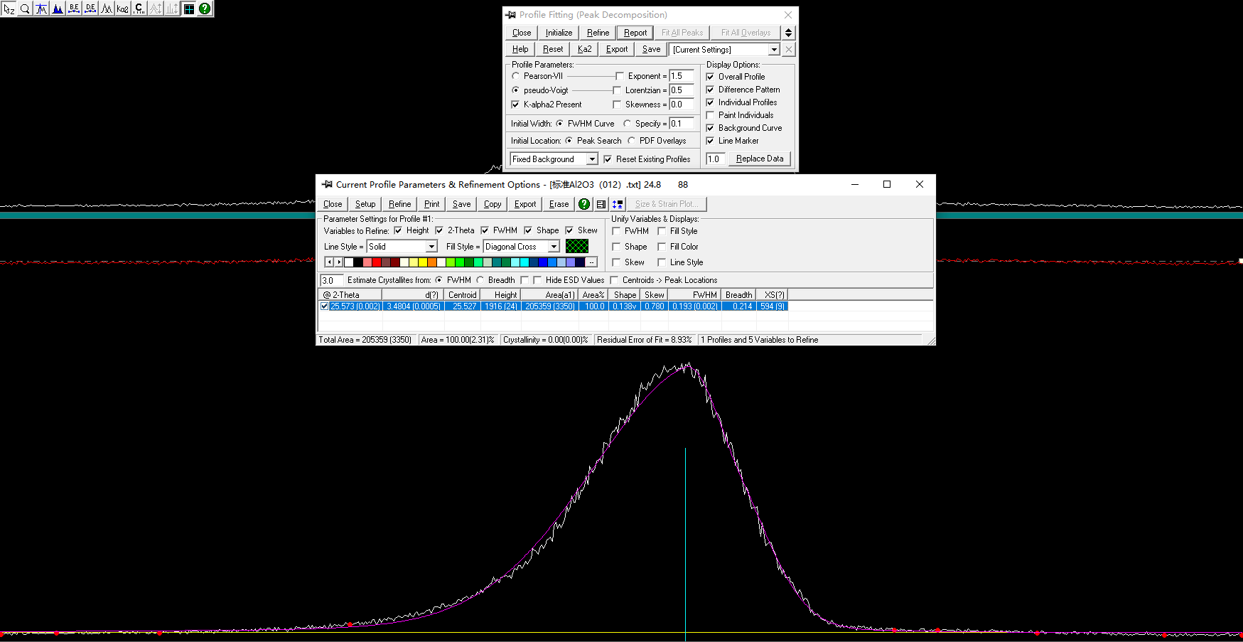
Task: Click the crystallite constant 3.0 field
Action: click(x=331, y=280)
